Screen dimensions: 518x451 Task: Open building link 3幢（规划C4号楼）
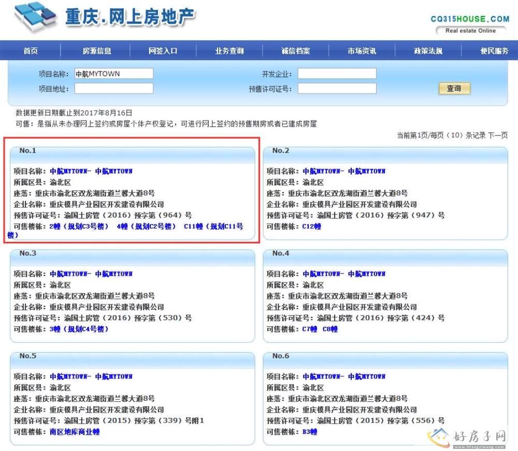(79, 329)
